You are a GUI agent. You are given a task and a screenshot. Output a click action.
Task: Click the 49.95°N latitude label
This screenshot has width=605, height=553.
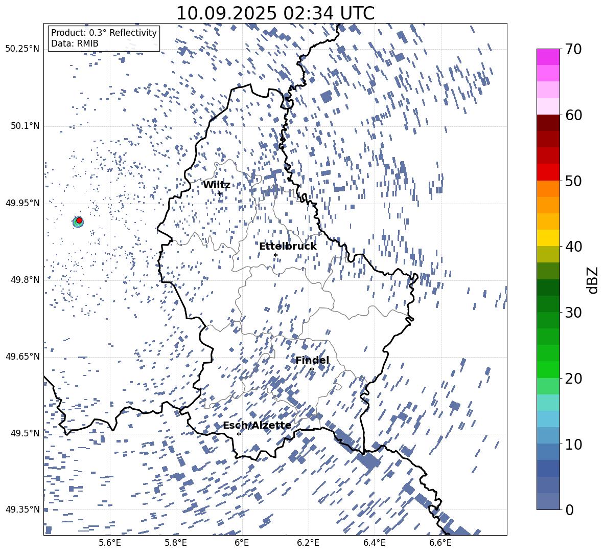point(22,203)
